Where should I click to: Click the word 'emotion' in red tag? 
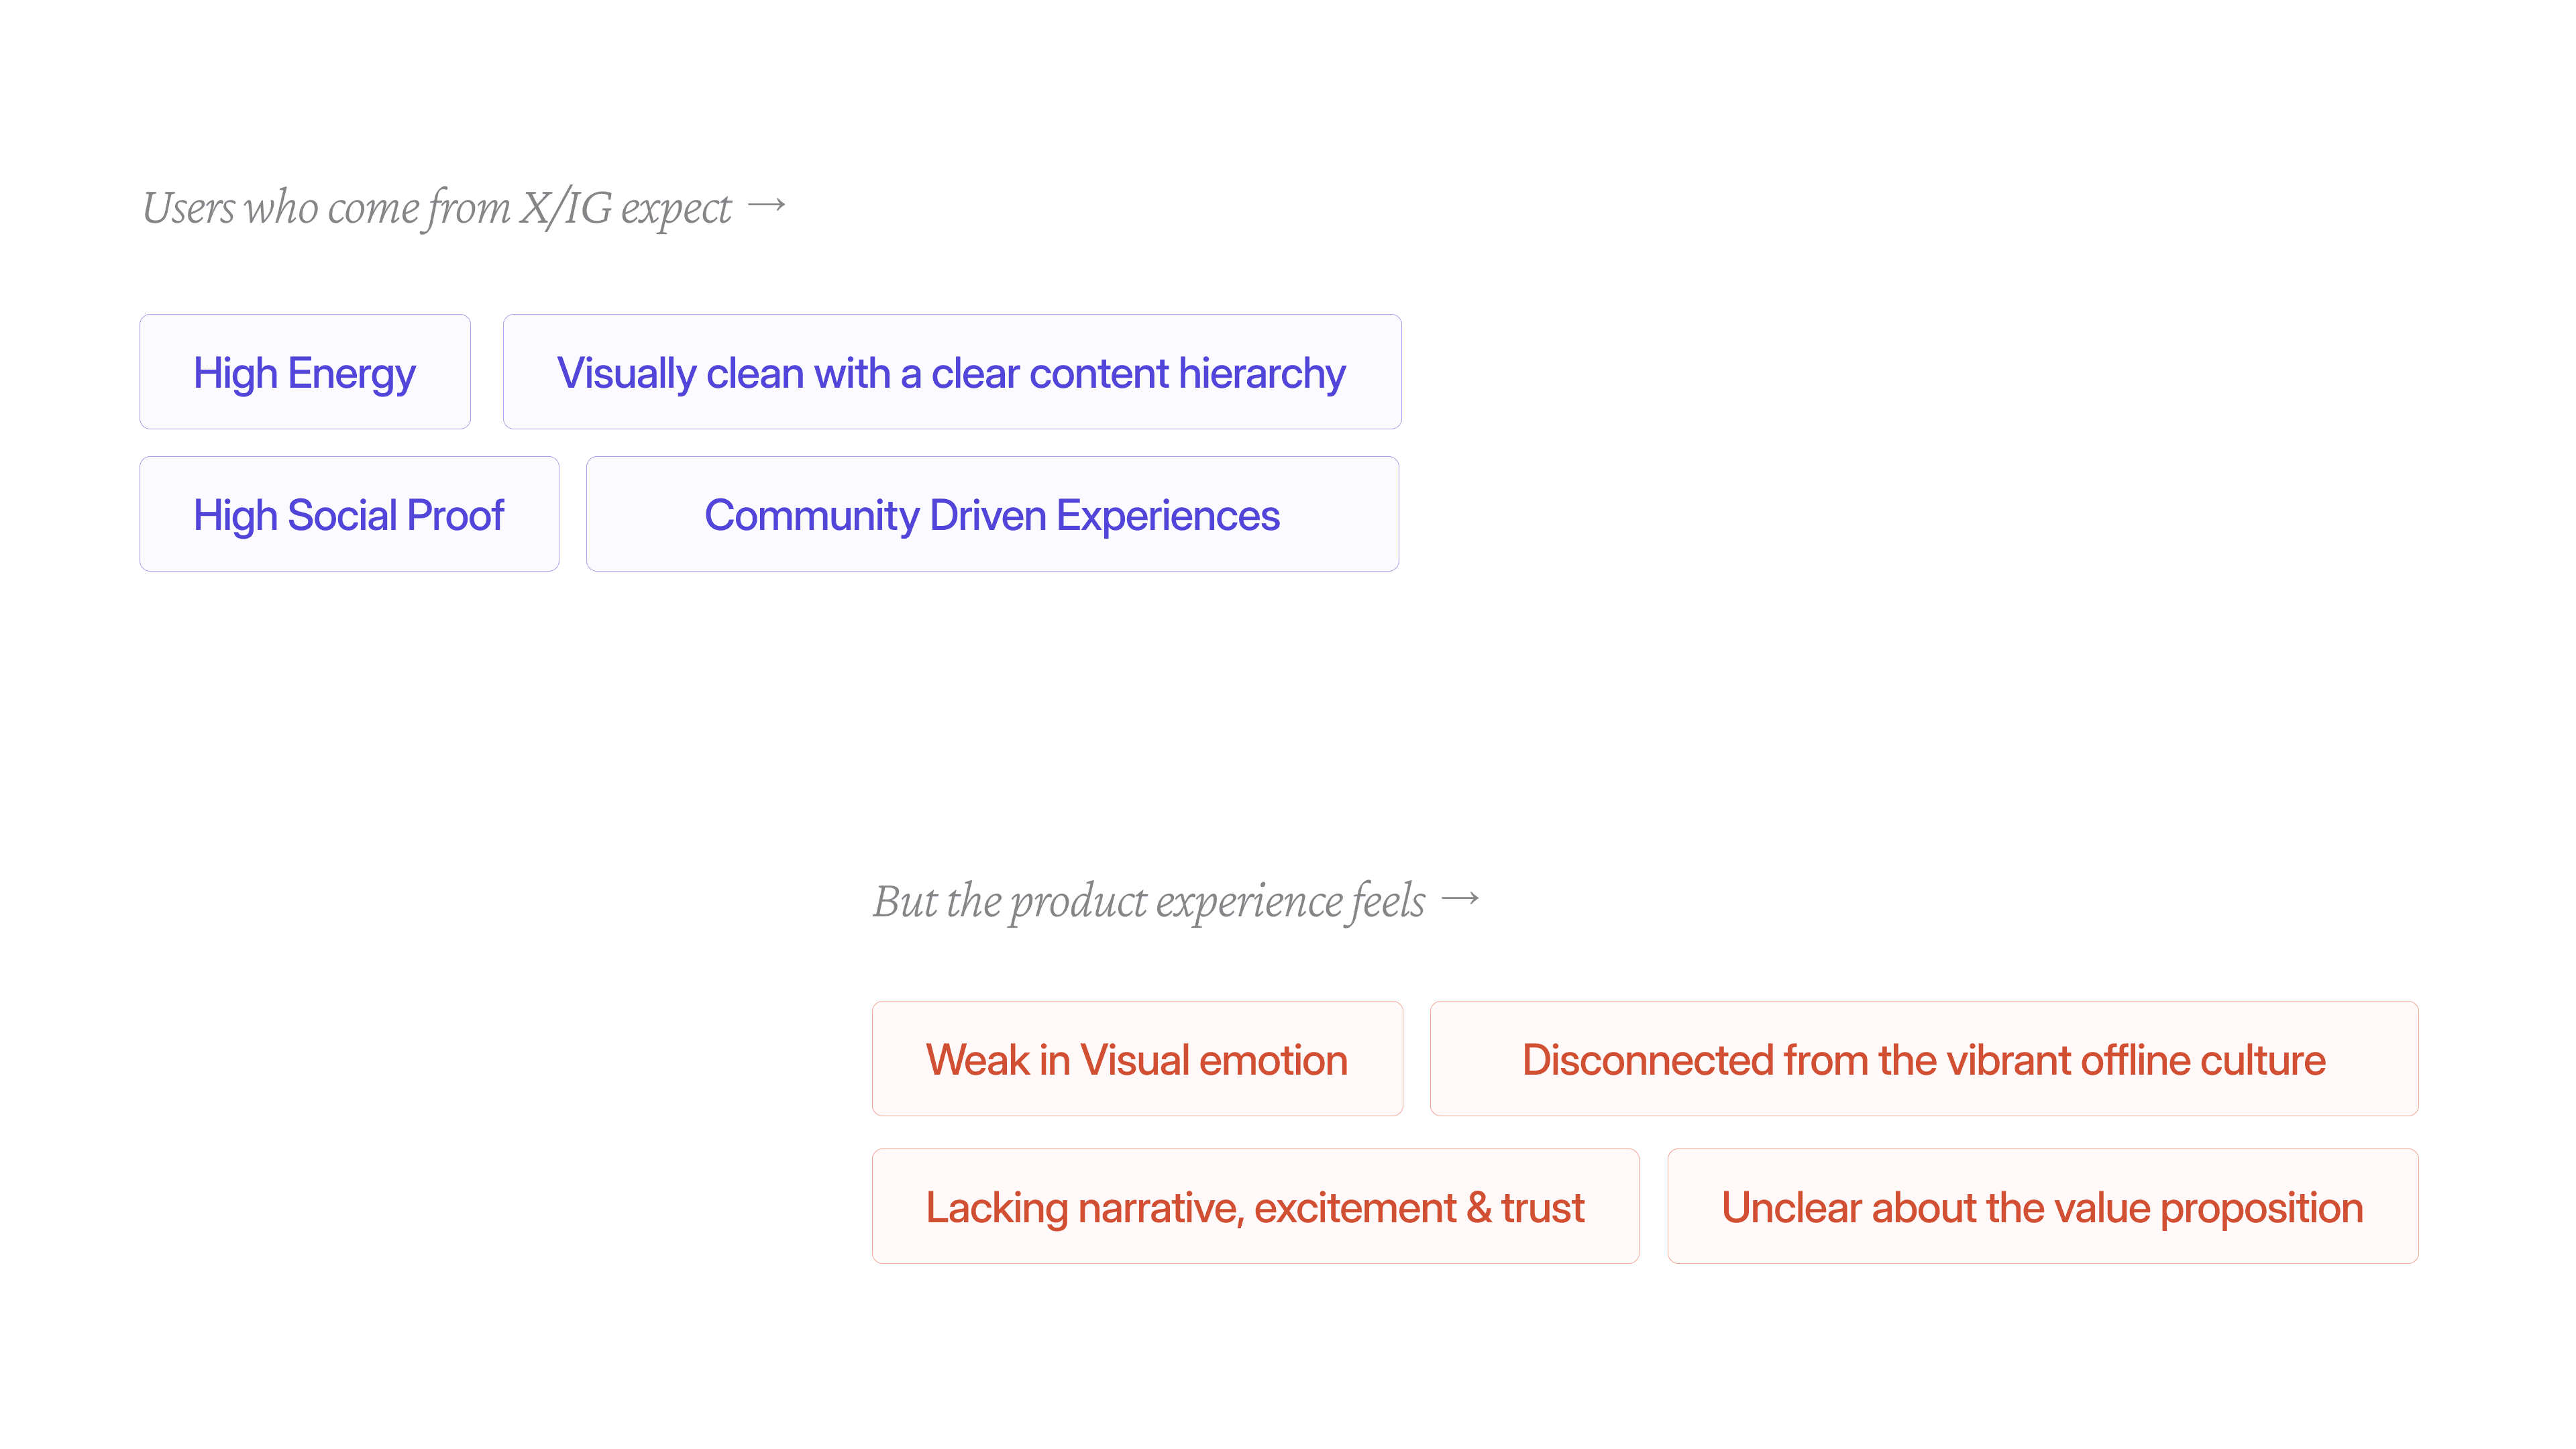[1273, 1060]
